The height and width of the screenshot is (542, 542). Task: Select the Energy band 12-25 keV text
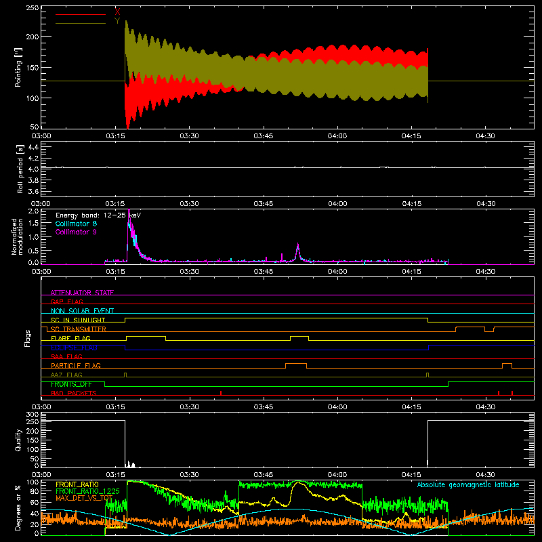click(98, 215)
